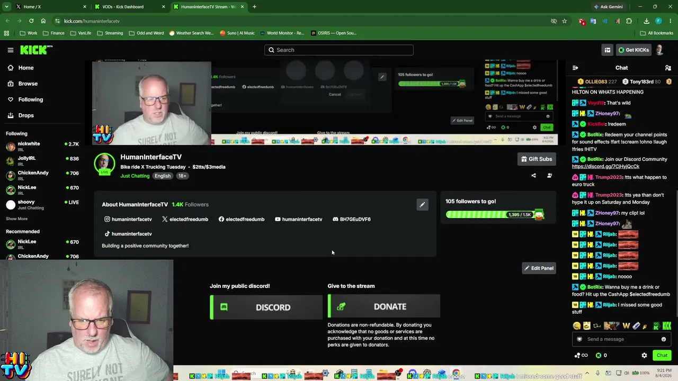This screenshot has height=381, width=678.
Task: Click the DISCORD panel button
Action: (x=266, y=307)
